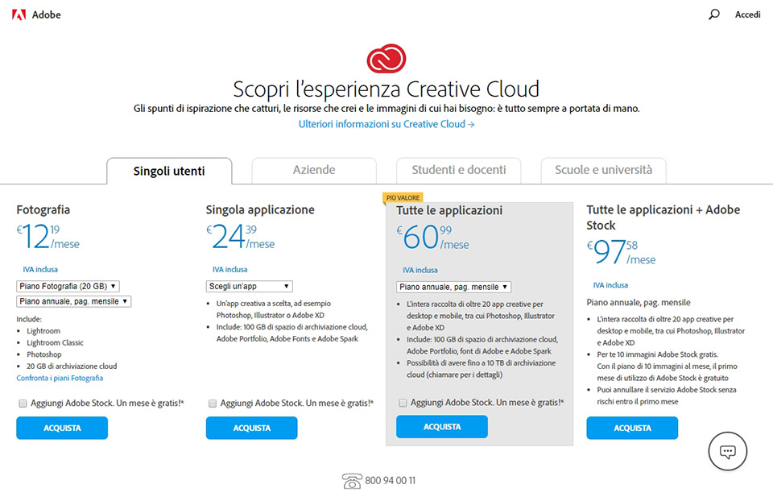
Task: Tick Adobe Stock checkbox under Singola applicazione
Action: click(213, 403)
